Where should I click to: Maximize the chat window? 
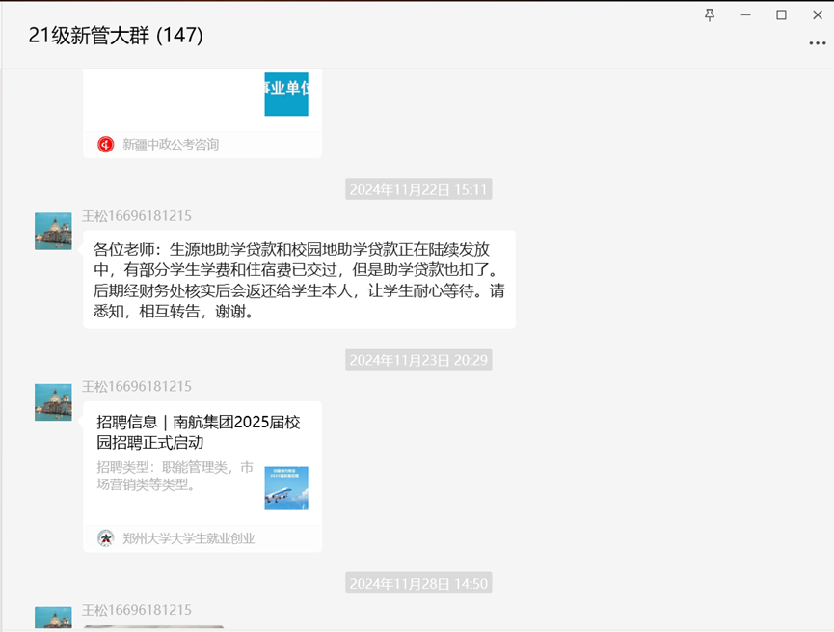(781, 14)
